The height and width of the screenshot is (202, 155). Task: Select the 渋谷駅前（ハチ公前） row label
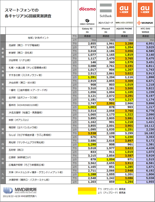click(x=20, y=60)
